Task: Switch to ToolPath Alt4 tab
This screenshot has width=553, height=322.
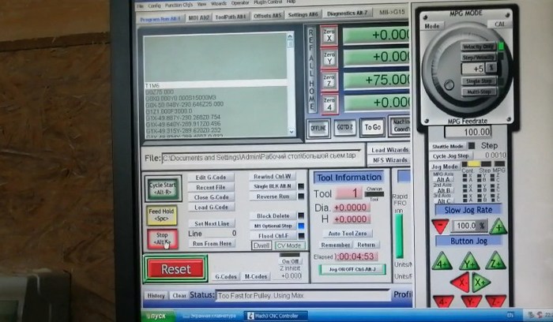Action: click(230, 17)
